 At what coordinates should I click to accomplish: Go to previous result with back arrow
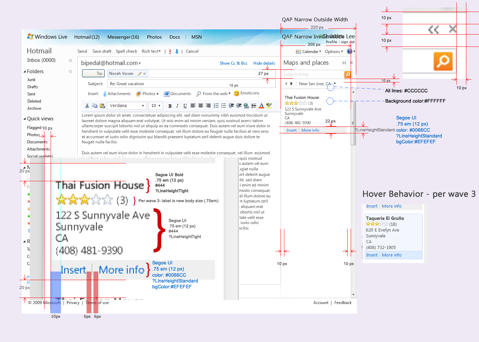286,83
